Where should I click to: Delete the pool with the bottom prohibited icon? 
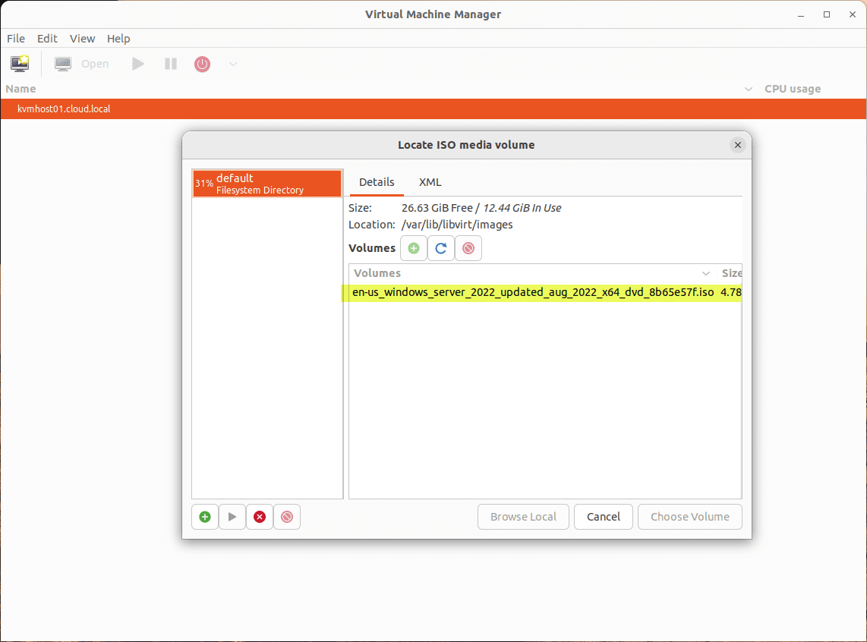tap(287, 517)
